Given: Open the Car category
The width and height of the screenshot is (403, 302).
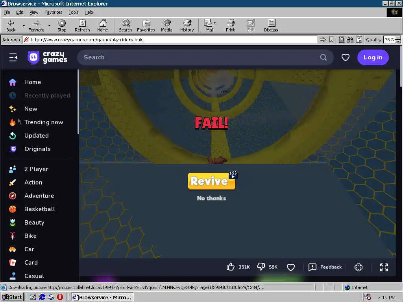Looking at the screenshot, I should click(29, 249).
